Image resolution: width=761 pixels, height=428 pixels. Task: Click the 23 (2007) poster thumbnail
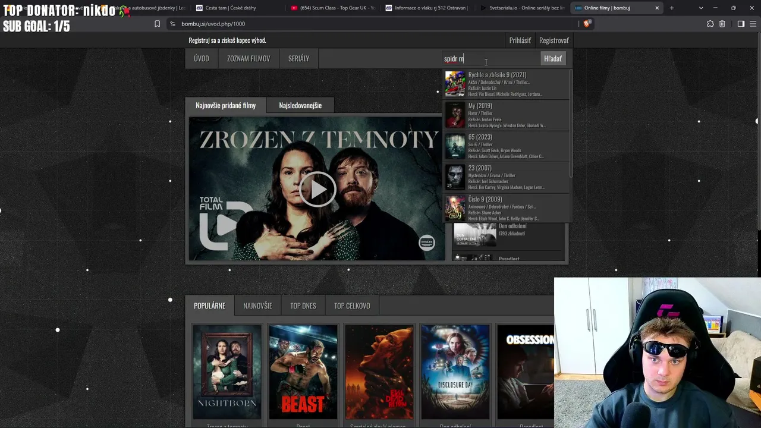455,177
